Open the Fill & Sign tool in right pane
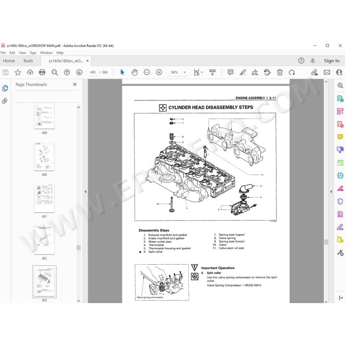The width and height of the screenshot is (345, 345). pyautogui.click(x=340, y=227)
